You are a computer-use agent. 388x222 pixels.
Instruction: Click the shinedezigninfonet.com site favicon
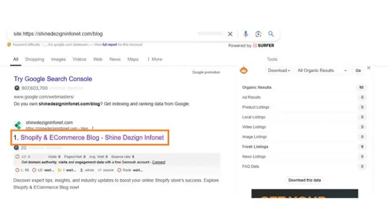pyautogui.click(x=18, y=125)
